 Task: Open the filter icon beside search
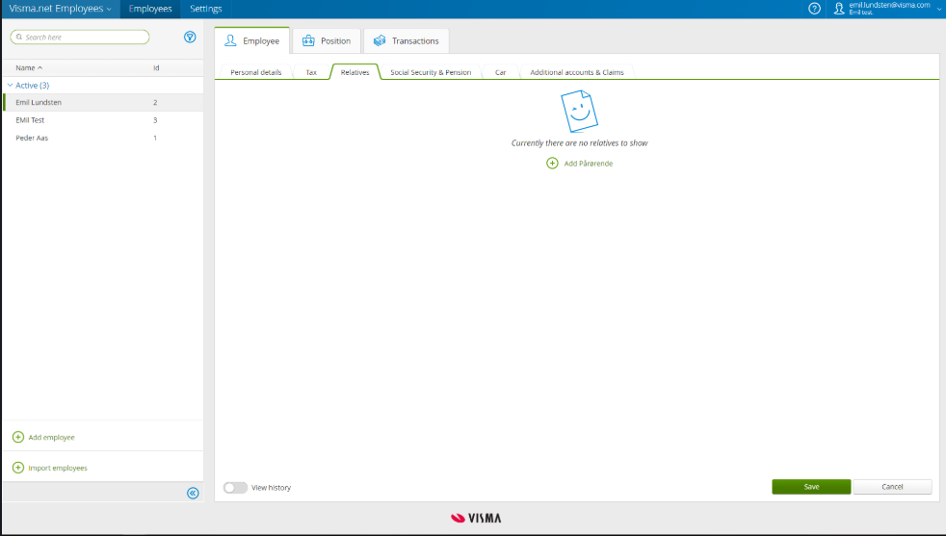tap(190, 37)
